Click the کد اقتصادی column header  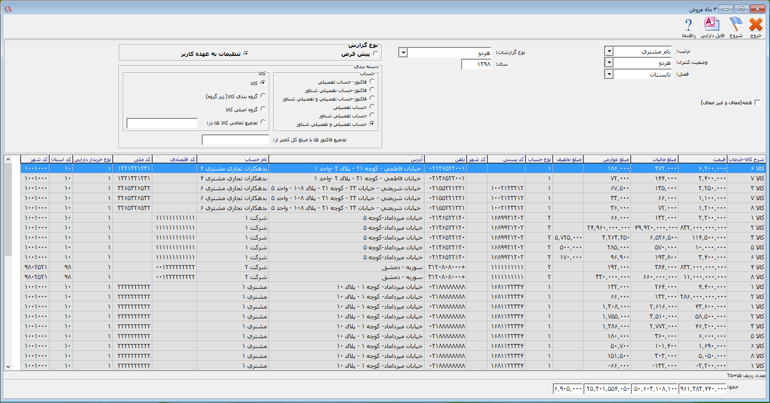[x=174, y=159]
